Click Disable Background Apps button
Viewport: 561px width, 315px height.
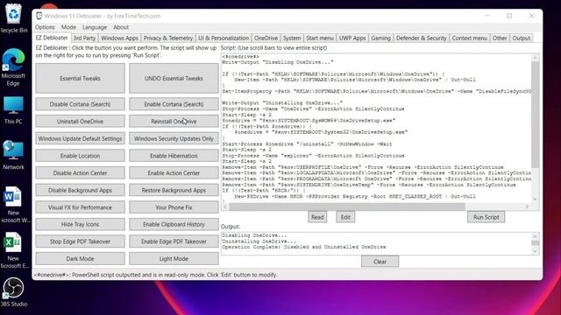click(80, 191)
